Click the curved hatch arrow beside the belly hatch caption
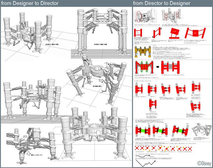Image resolution: width=213 pixels, height=168 pixels. (x=29, y=153)
